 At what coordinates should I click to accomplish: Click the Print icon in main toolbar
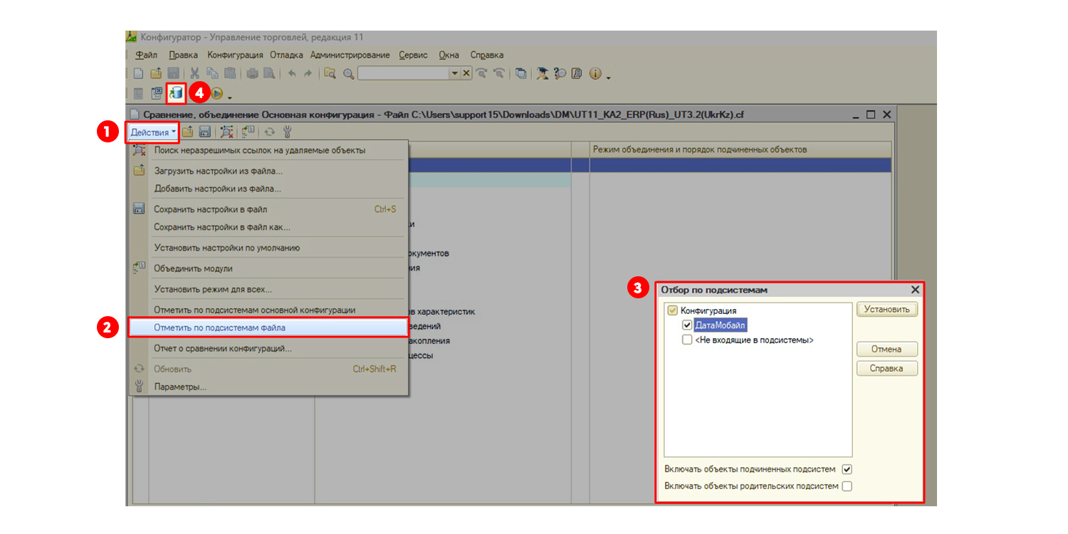point(252,73)
